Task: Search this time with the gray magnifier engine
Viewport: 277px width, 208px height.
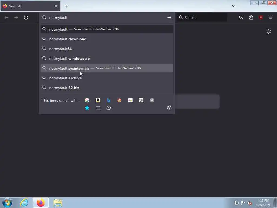Action: [x=152, y=100]
